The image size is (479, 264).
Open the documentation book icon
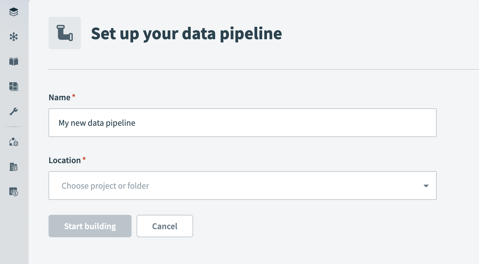pyautogui.click(x=14, y=62)
